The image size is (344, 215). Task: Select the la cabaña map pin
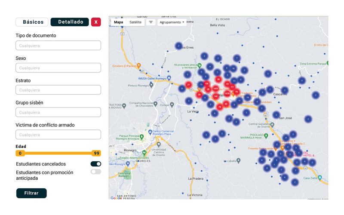239,160
